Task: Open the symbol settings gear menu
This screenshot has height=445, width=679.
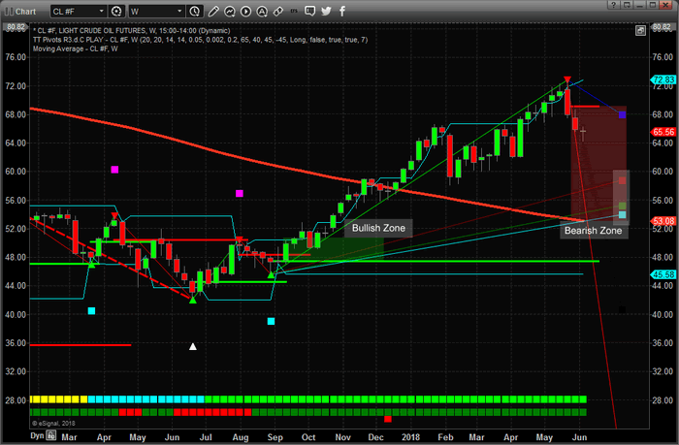Action: (x=116, y=12)
